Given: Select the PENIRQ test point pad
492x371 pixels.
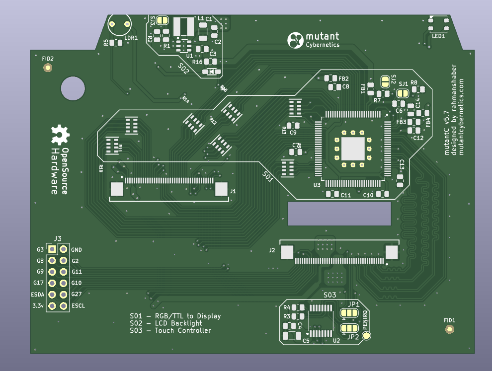Looking at the screenshot, I should (367, 336).
